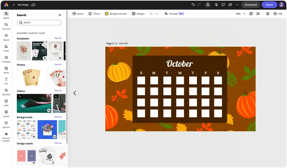Click View all next to Videos

(58, 91)
